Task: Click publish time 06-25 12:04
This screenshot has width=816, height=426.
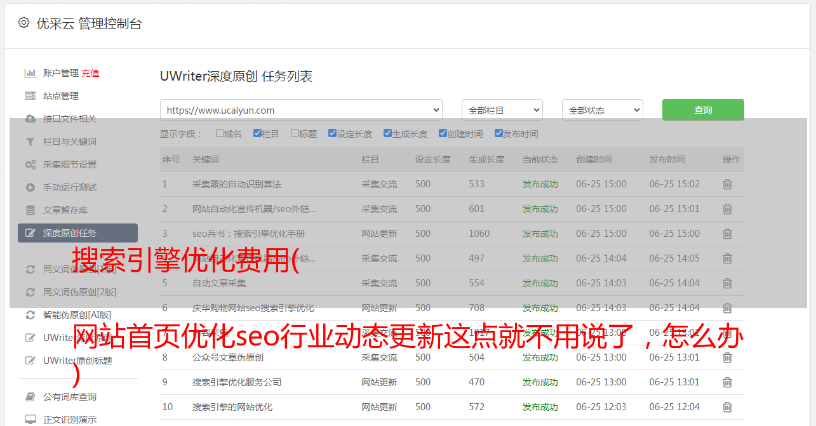Action: click(x=674, y=407)
